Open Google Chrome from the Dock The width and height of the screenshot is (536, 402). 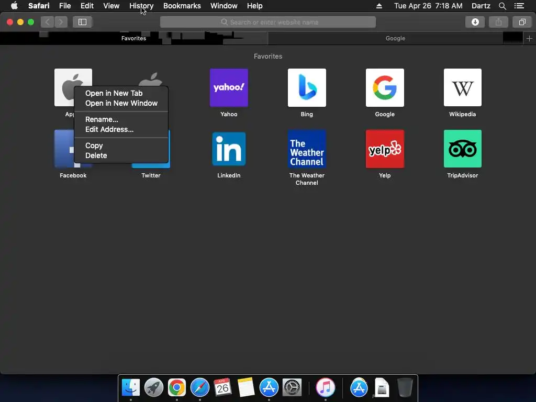(x=177, y=388)
